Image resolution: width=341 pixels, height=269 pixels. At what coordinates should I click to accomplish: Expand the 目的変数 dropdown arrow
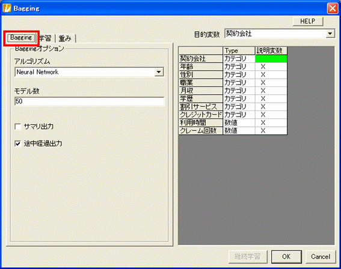point(330,34)
